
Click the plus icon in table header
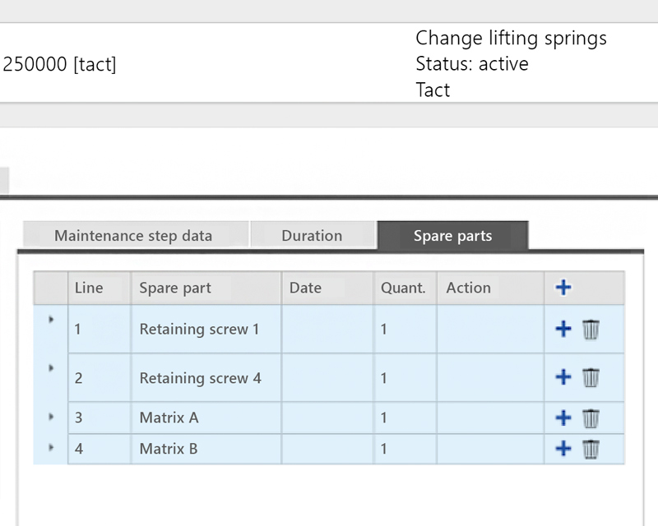[x=563, y=288]
